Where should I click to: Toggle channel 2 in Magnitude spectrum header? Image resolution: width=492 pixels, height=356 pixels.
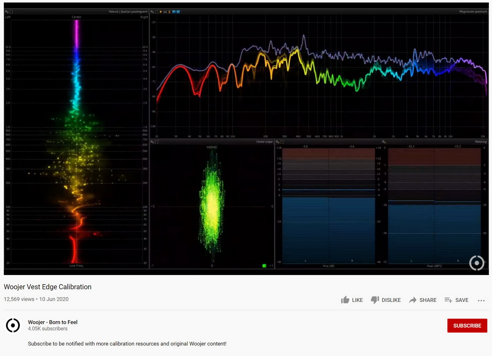click(x=178, y=12)
